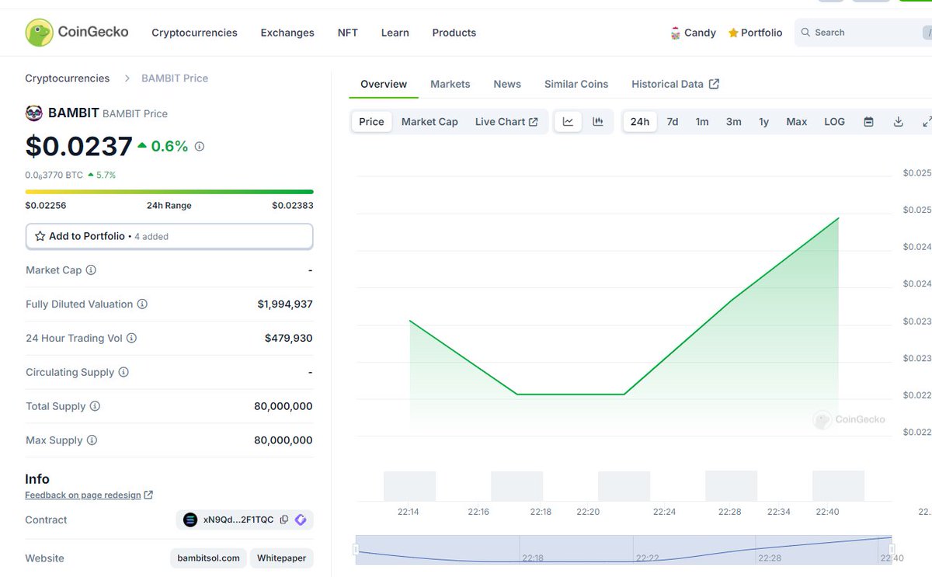
Task: Select the 24h time range
Action: [x=640, y=122]
